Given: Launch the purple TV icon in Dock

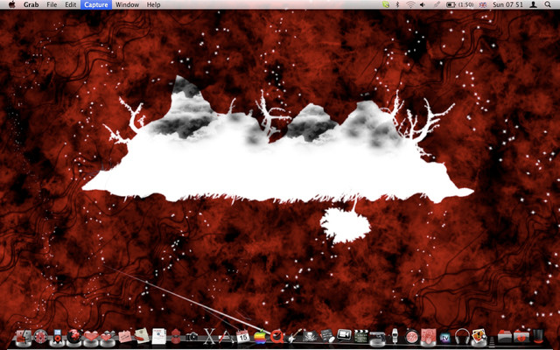Looking at the screenshot, I should click(445, 337).
